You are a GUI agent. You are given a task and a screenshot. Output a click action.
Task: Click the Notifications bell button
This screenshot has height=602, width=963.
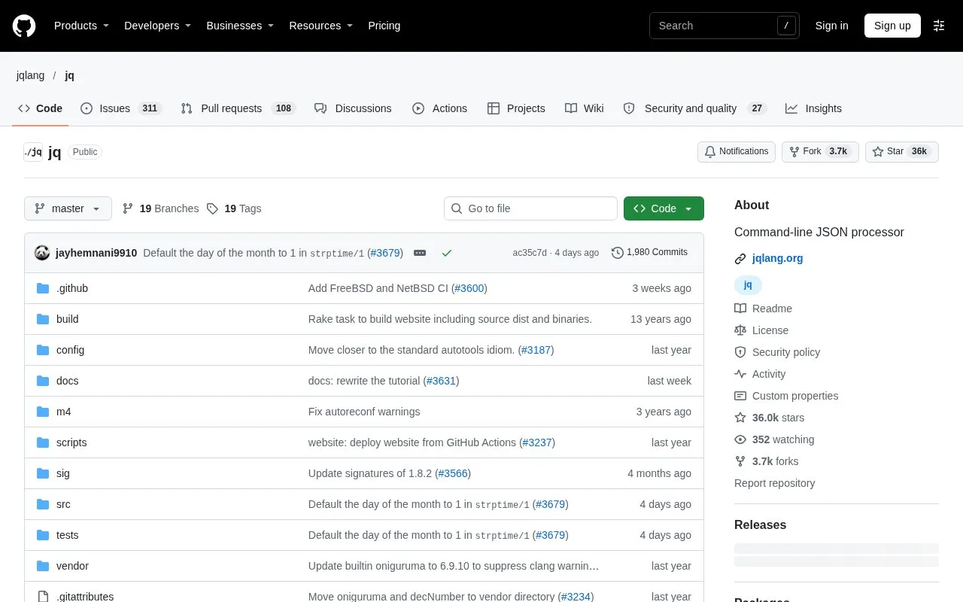(737, 151)
